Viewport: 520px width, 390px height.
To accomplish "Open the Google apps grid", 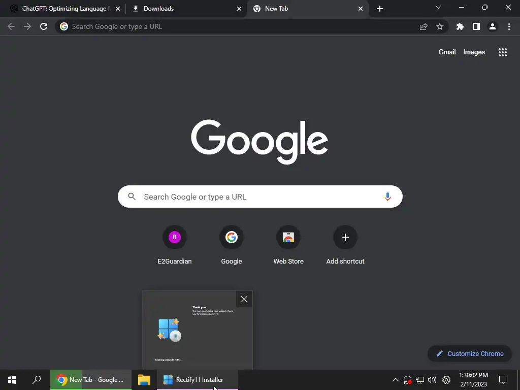I will [503, 52].
